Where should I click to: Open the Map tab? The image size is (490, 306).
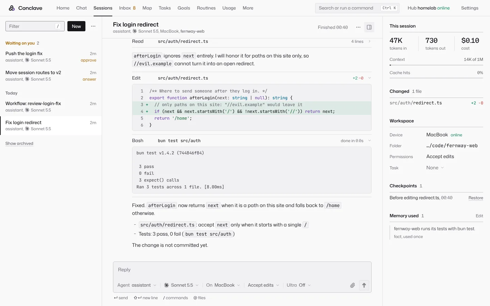[x=147, y=8]
